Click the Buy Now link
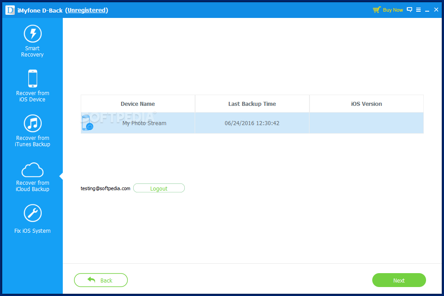 (393, 10)
